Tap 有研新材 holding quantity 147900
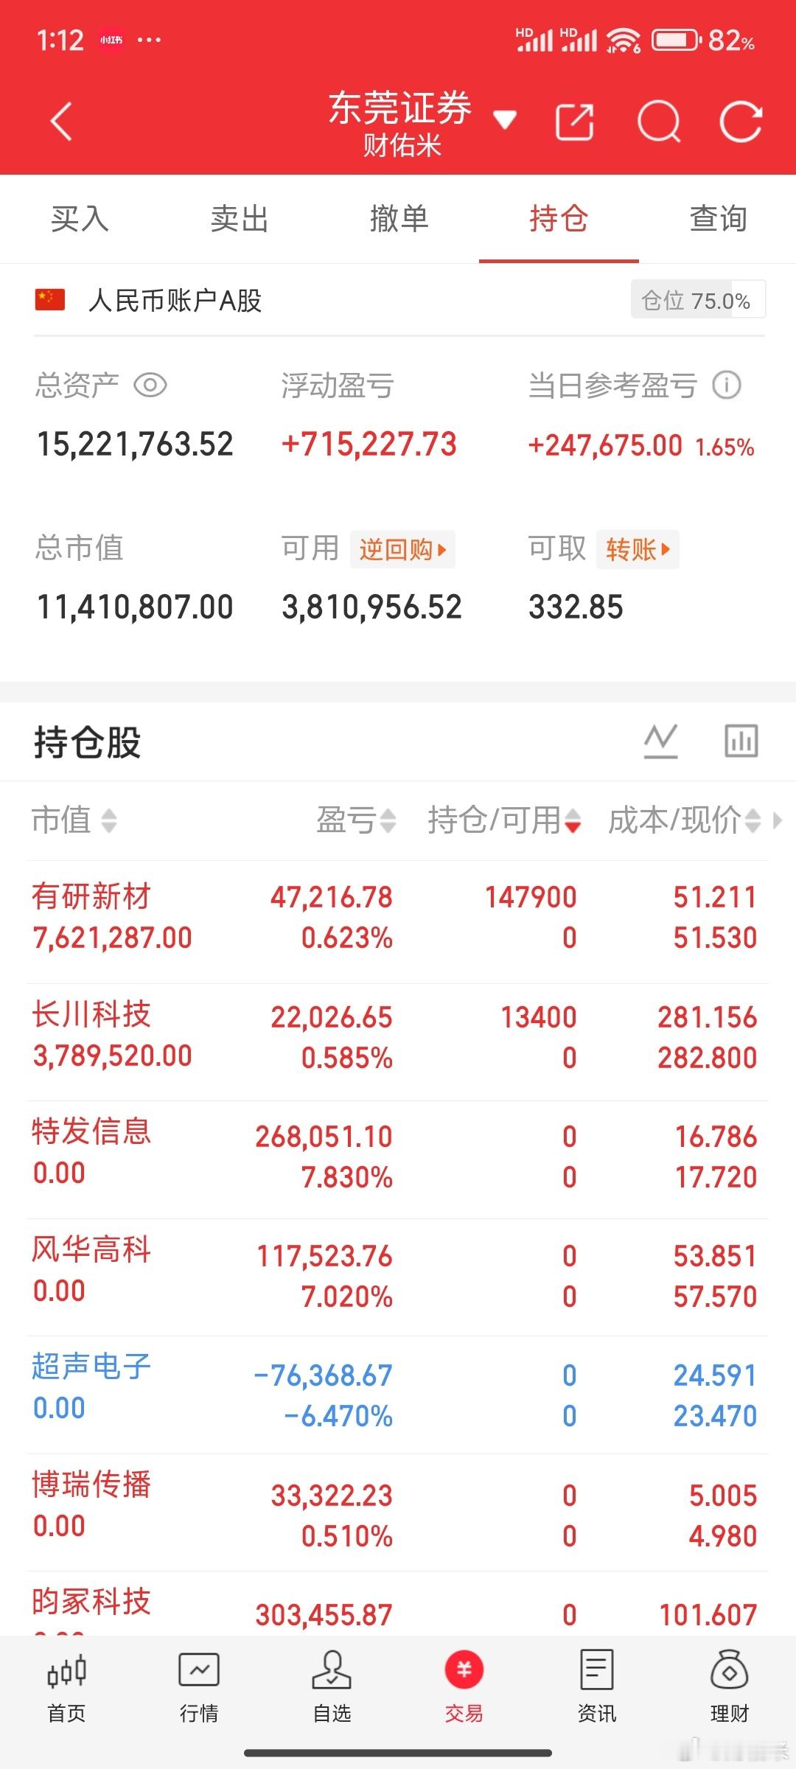796x1769 pixels. pyautogui.click(x=531, y=897)
